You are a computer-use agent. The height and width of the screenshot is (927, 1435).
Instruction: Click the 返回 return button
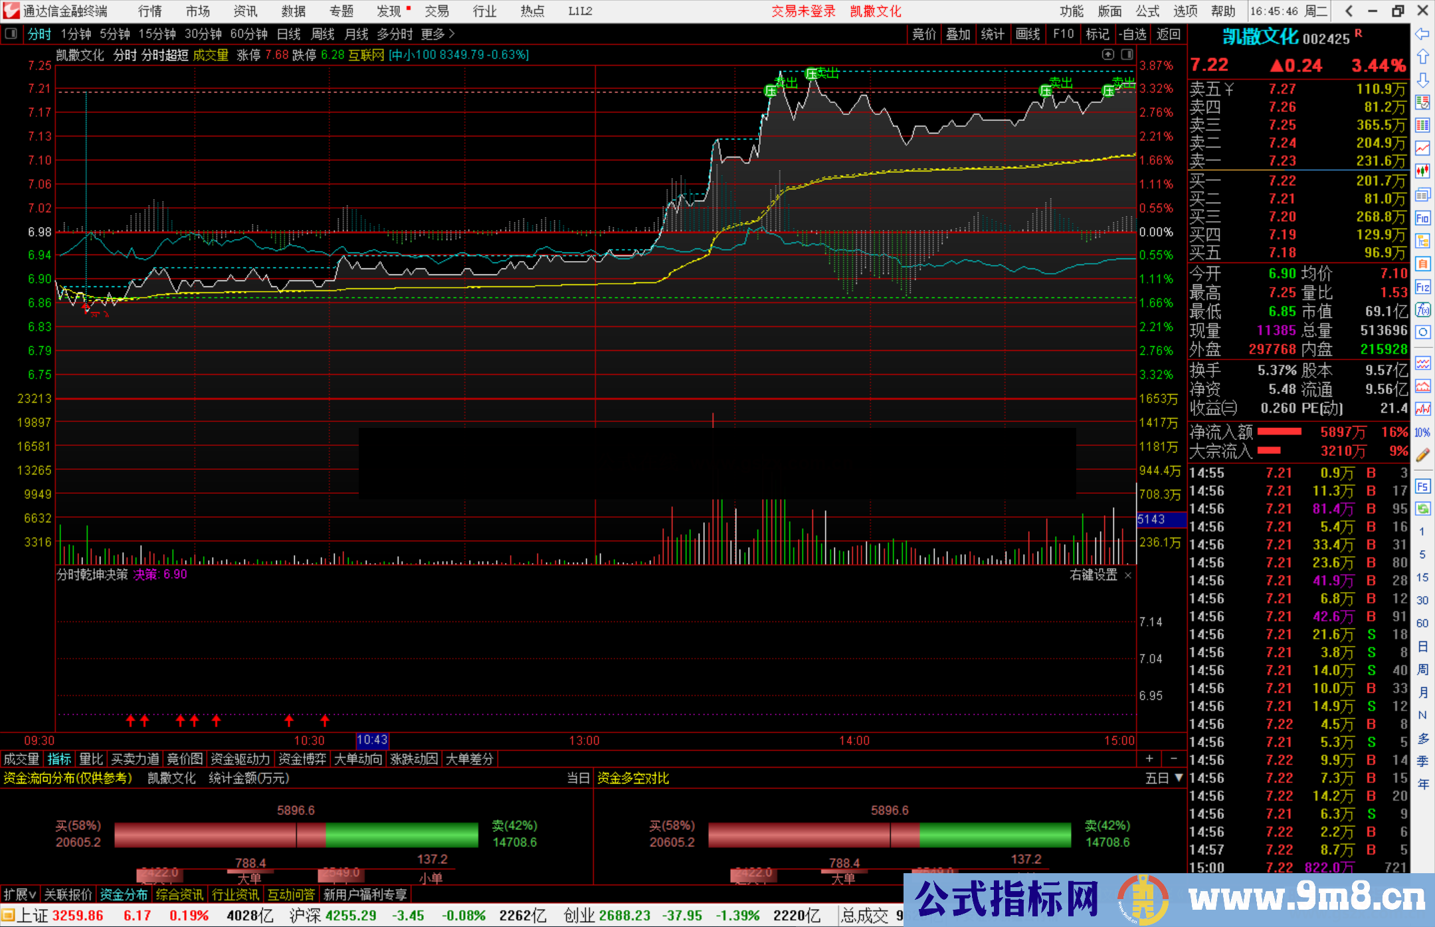pyautogui.click(x=1168, y=34)
